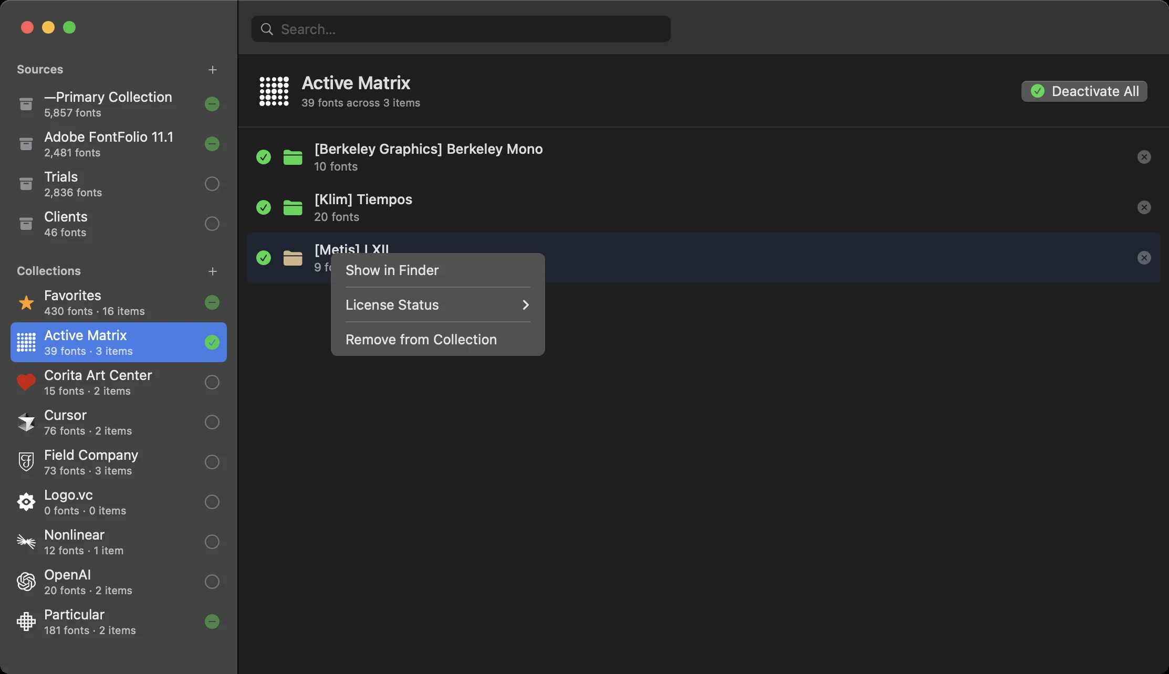Toggle Tiempos activation checkmark
The image size is (1169, 674).
coord(264,207)
